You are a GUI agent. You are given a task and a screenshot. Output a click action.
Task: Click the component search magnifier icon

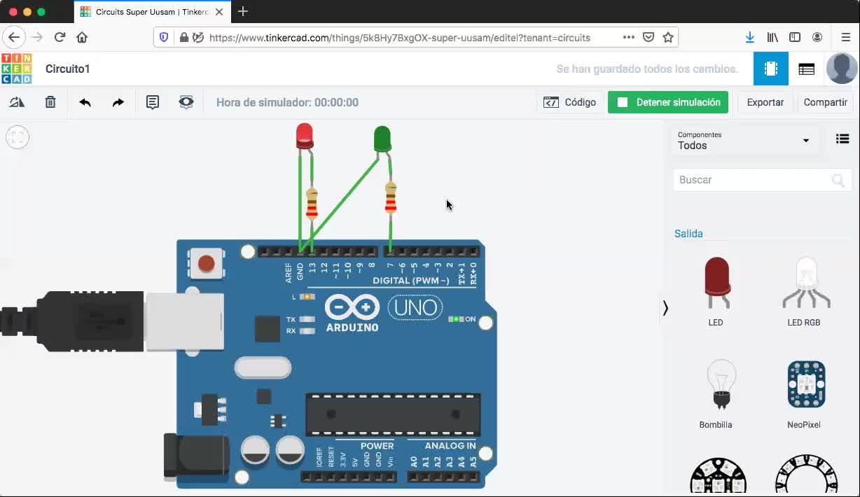(x=838, y=181)
